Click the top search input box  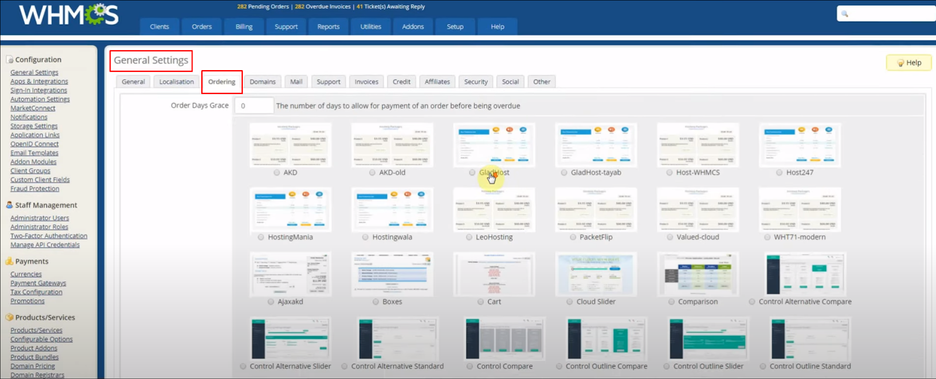pos(886,13)
